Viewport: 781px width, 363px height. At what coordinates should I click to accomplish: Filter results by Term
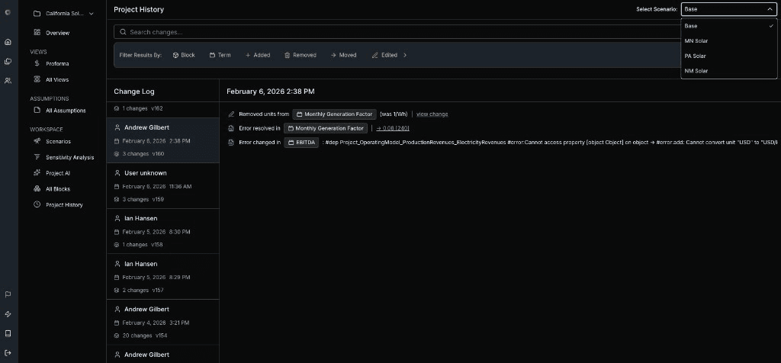coord(220,55)
